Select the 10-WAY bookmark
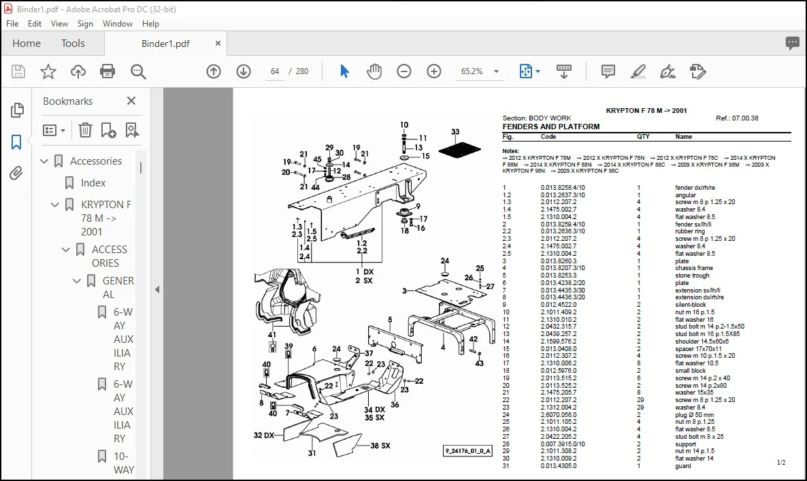 124,463
